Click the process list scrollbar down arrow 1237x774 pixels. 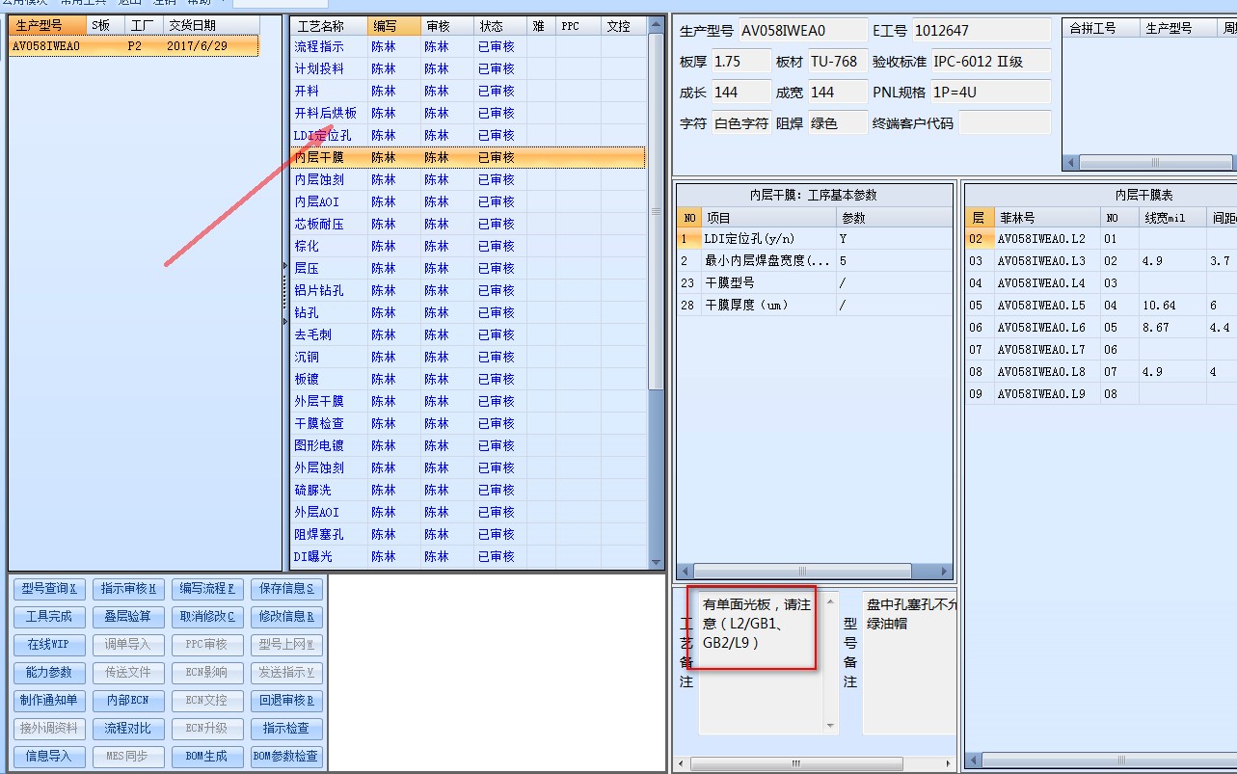657,562
